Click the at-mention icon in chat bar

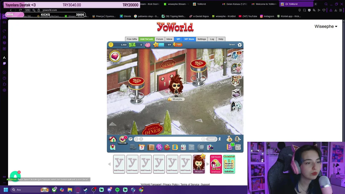137,139
